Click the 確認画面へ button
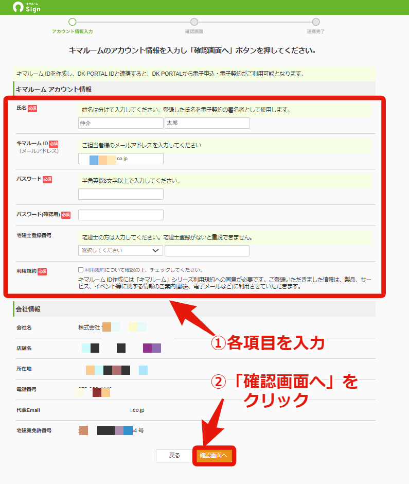409x484 pixels. tap(214, 455)
